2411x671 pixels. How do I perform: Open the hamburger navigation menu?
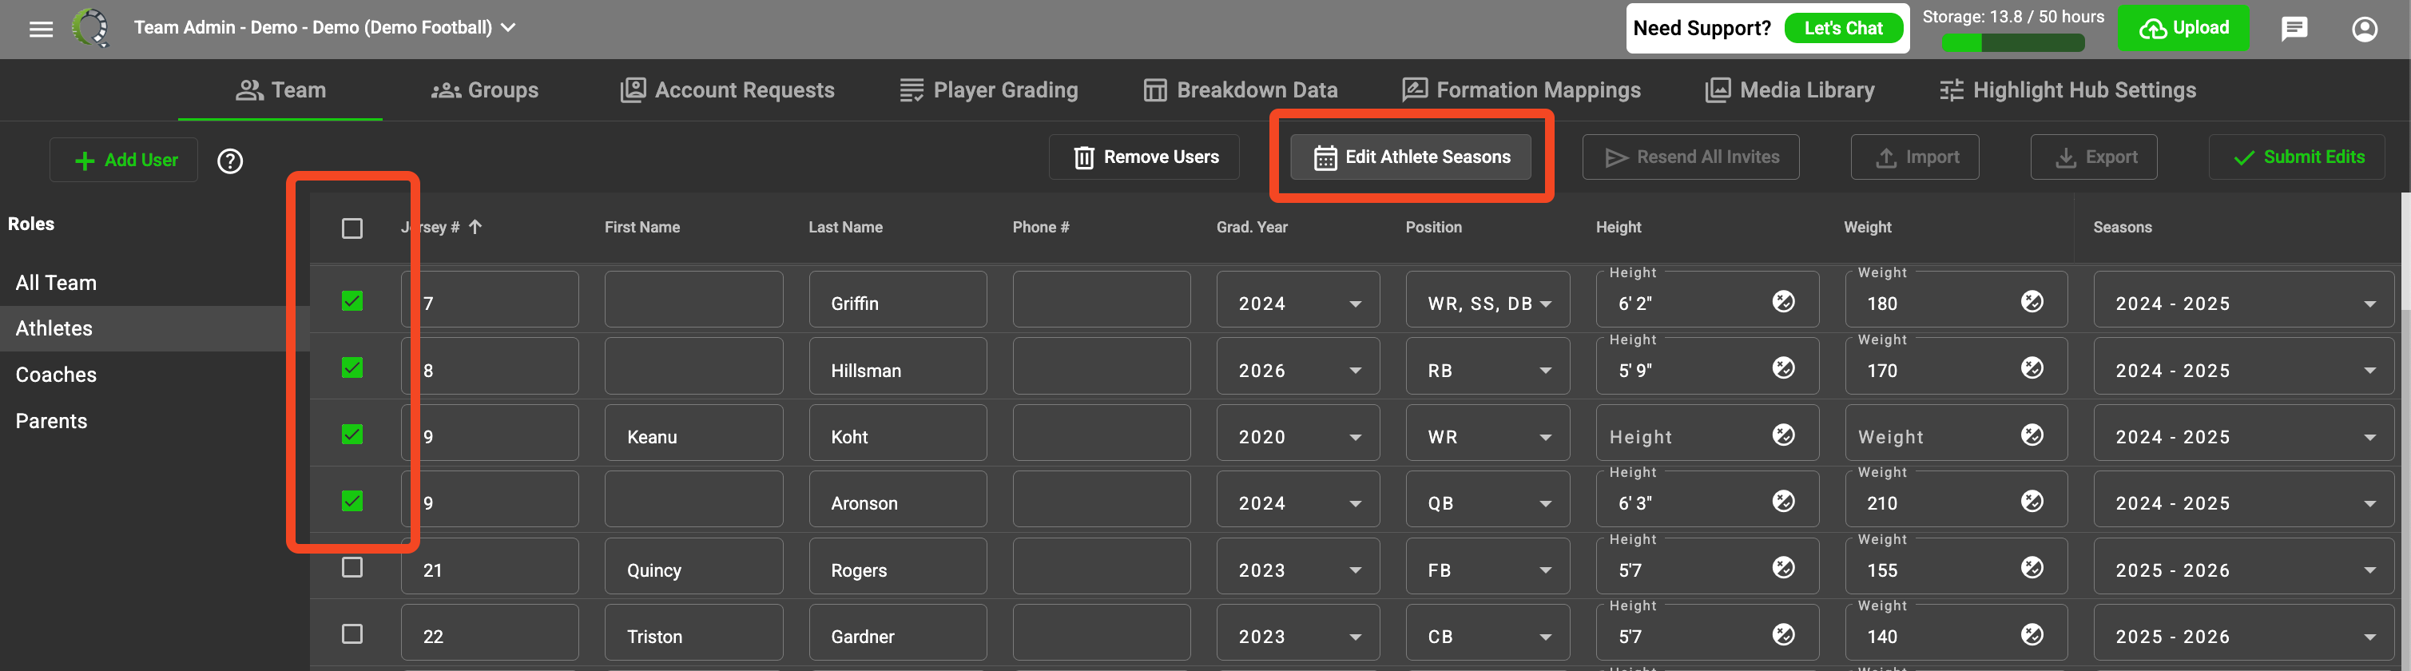[42, 28]
